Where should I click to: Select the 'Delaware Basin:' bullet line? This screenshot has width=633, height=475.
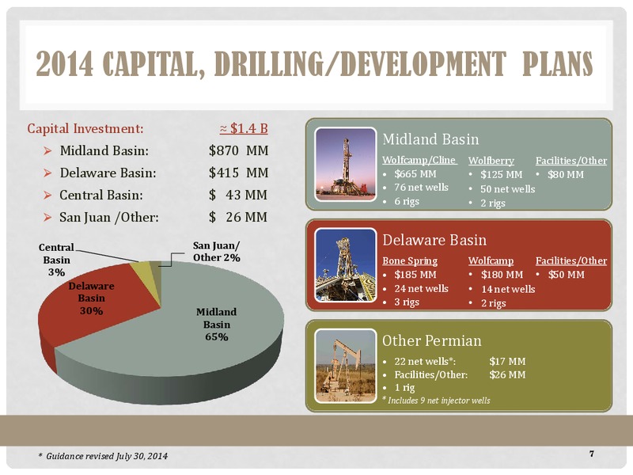pos(108,173)
